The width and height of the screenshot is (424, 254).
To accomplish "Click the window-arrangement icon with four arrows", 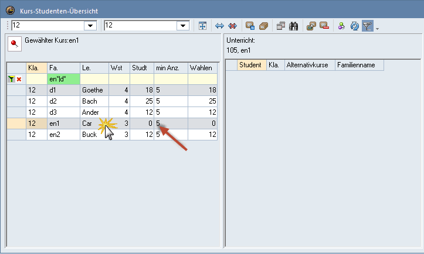I will click(x=202, y=26).
